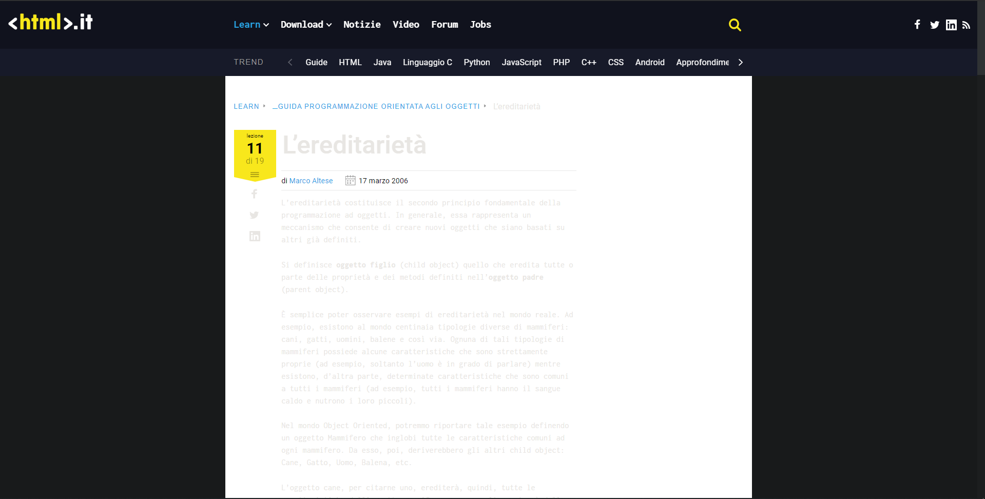Select Python trend topic

click(x=476, y=62)
